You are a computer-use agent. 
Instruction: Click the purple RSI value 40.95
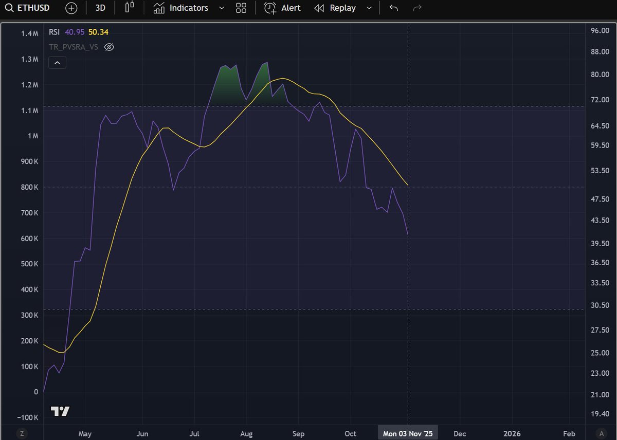pos(75,32)
